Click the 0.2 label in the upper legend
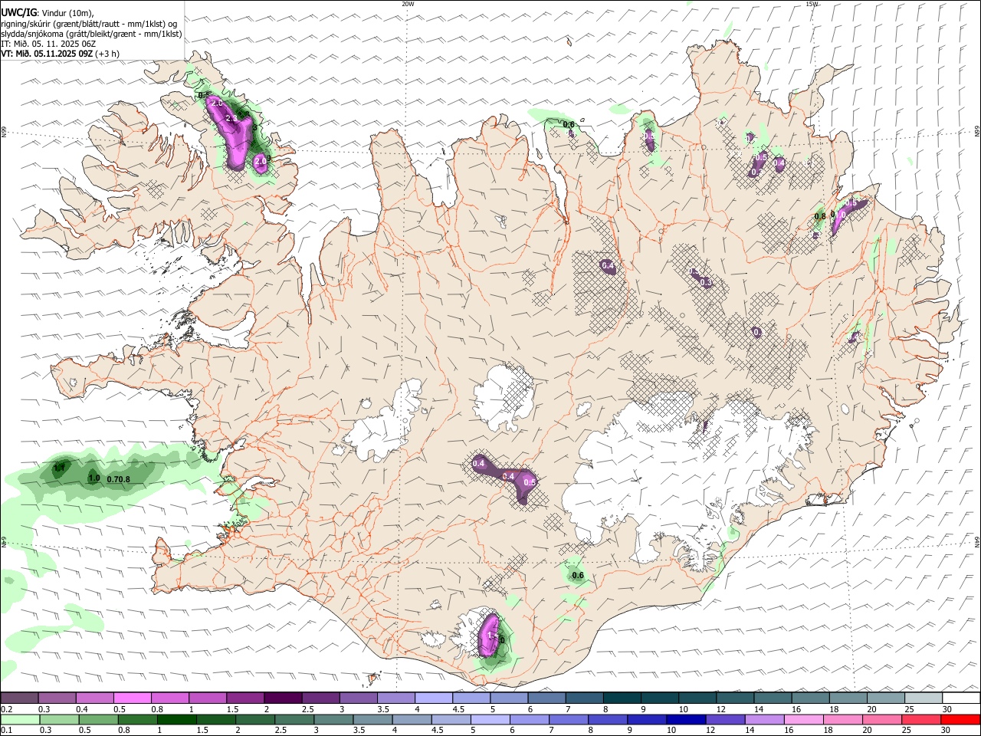Image resolution: width=981 pixels, height=736 pixels. pyautogui.click(x=6, y=709)
